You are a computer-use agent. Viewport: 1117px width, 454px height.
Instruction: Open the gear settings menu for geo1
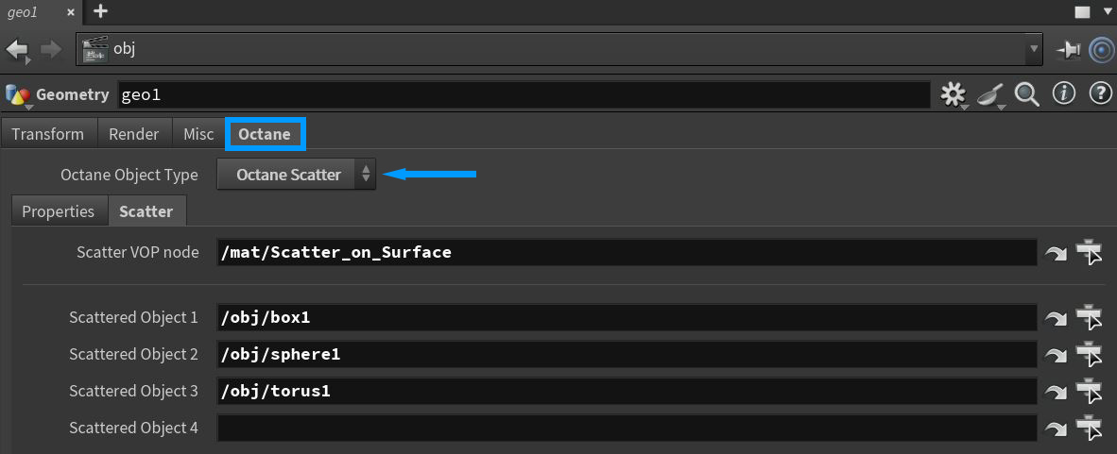953,94
